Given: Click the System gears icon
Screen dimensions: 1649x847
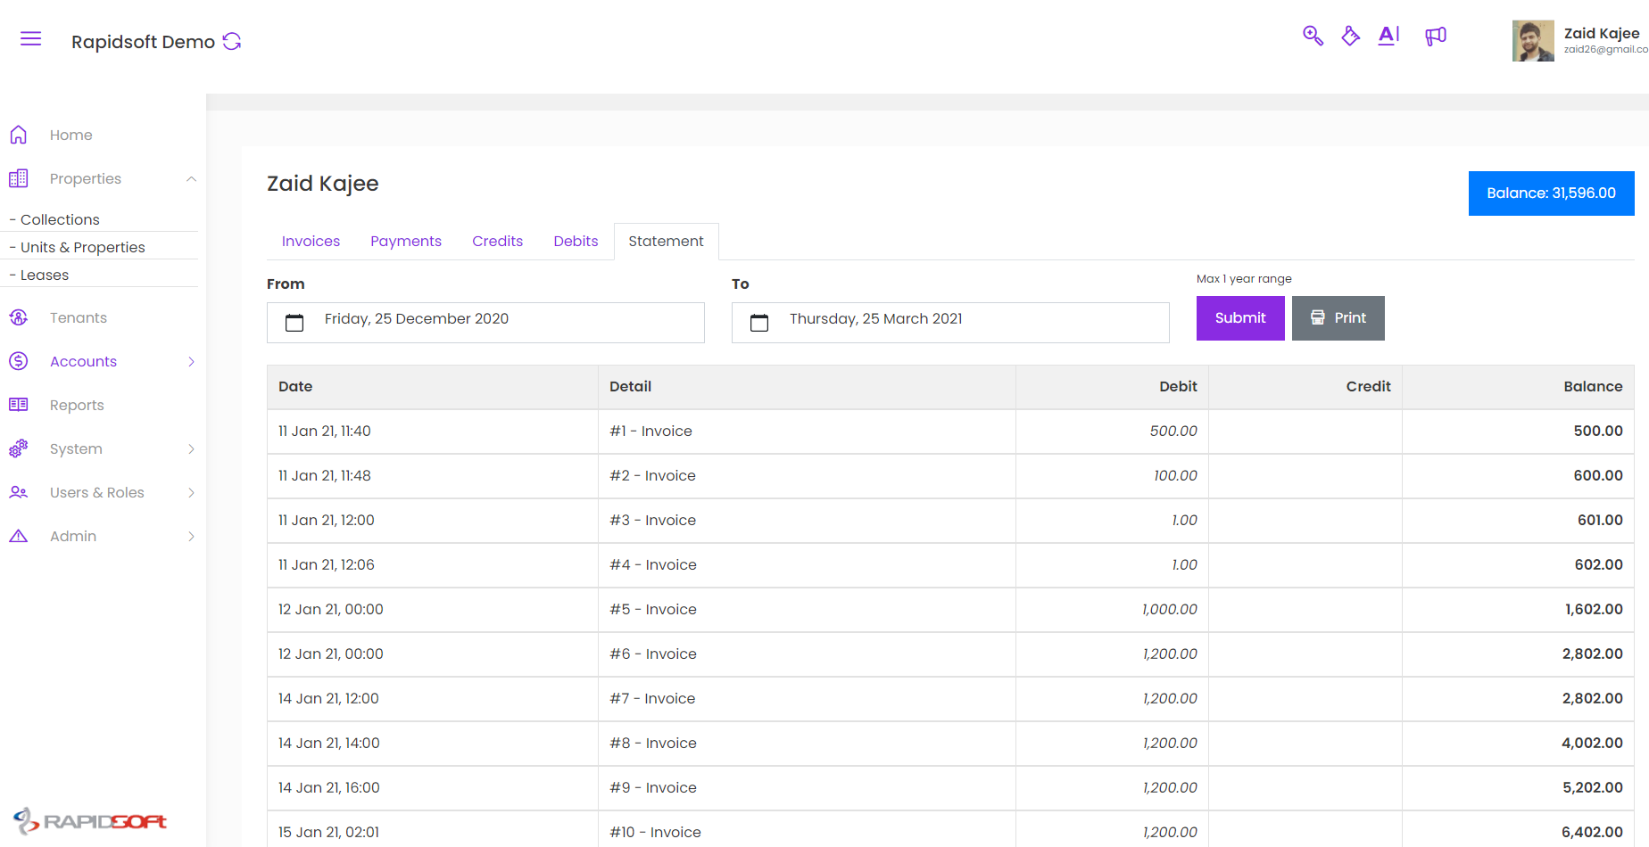Looking at the screenshot, I should [x=19, y=448].
